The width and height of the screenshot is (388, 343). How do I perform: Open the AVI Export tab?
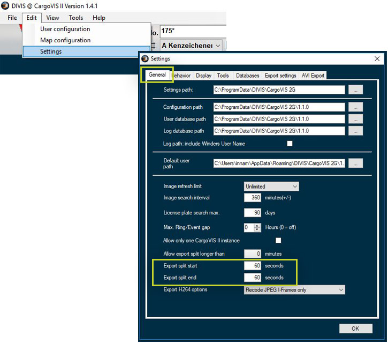pos(313,76)
